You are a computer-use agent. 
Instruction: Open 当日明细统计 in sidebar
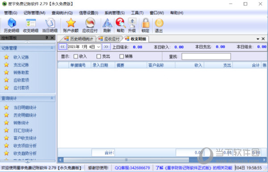(x=25, y=108)
